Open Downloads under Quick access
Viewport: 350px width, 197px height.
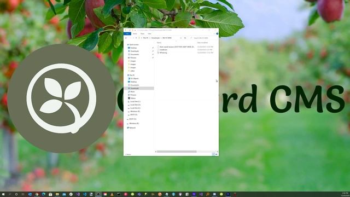point(135,51)
